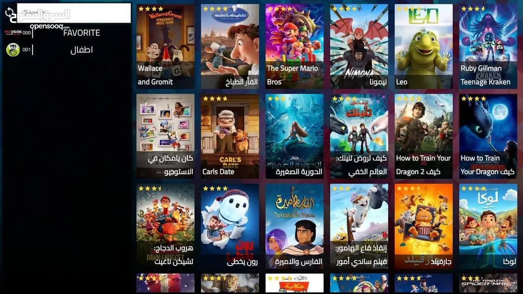Open The Super Mario Bros movie
This screenshot has height=294, width=523.
point(294,46)
